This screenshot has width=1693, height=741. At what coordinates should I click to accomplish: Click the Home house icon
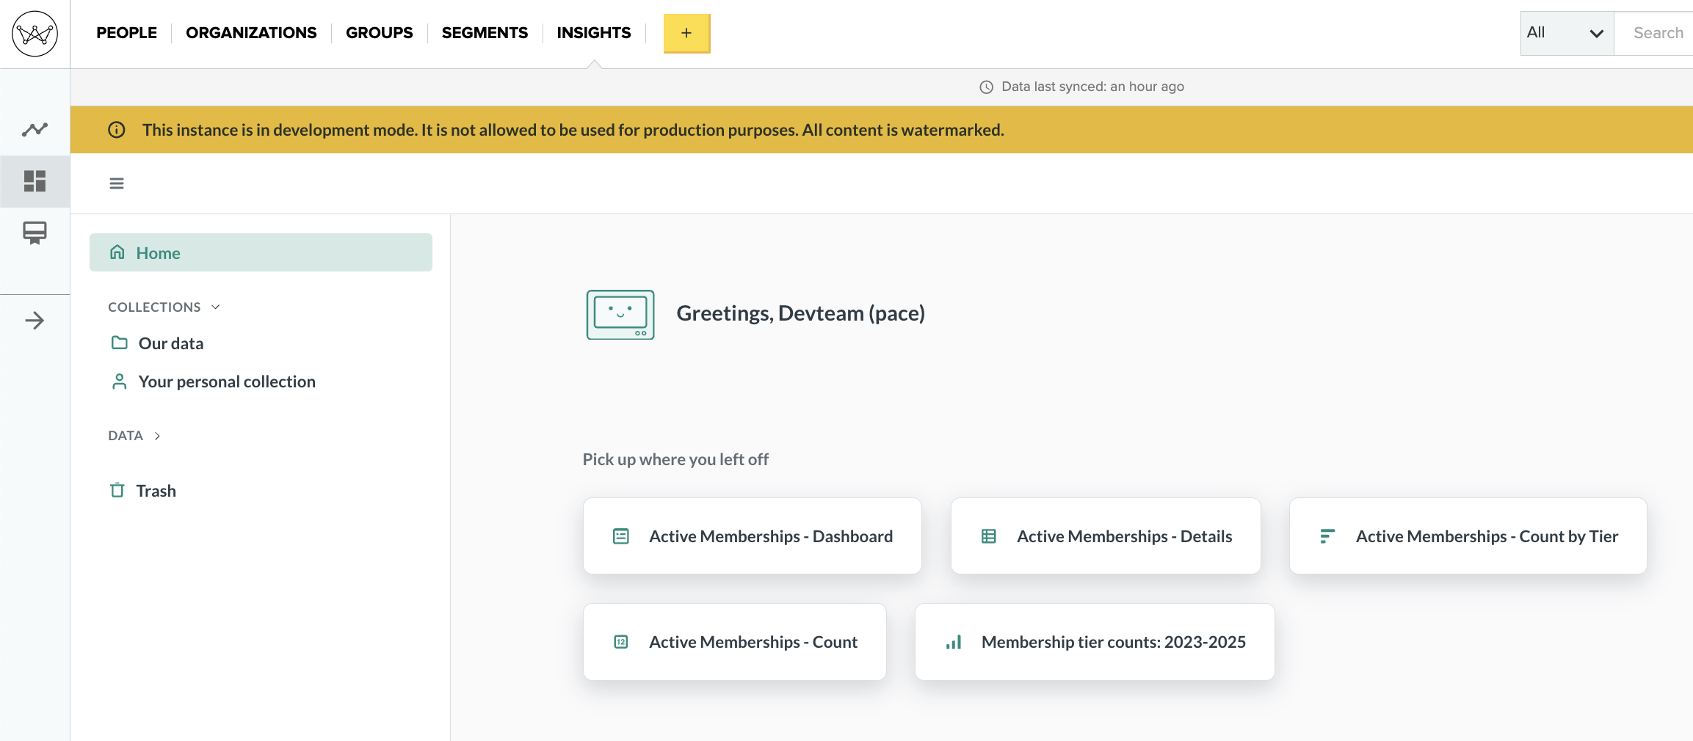click(x=117, y=252)
